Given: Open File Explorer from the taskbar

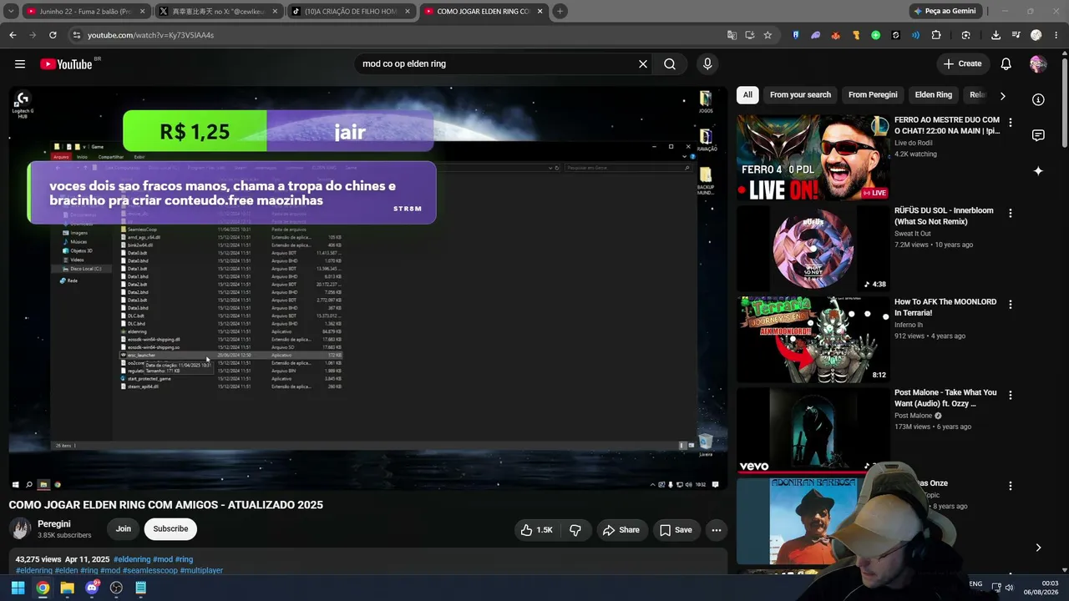Looking at the screenshot, I should (67, 588).
